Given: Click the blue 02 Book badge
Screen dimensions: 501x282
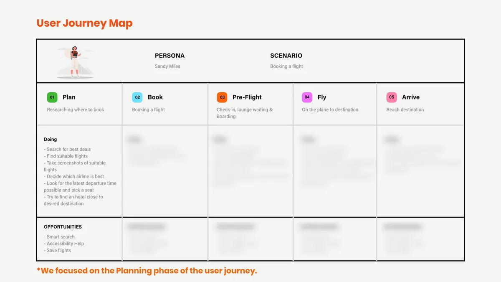Looking at the screenshot, I should coord(137,97).
